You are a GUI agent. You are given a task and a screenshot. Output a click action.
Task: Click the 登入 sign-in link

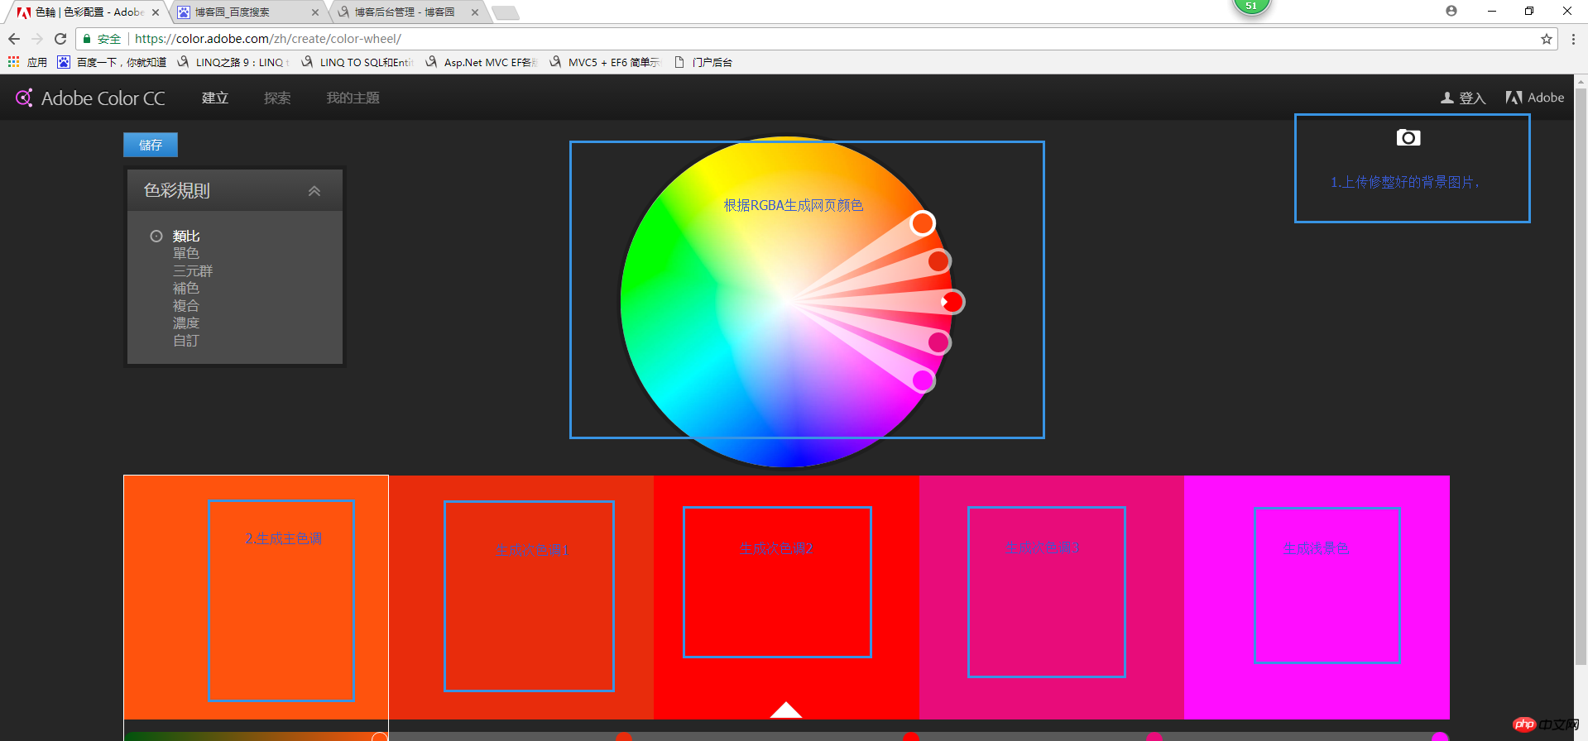[x=1463, y=98]
